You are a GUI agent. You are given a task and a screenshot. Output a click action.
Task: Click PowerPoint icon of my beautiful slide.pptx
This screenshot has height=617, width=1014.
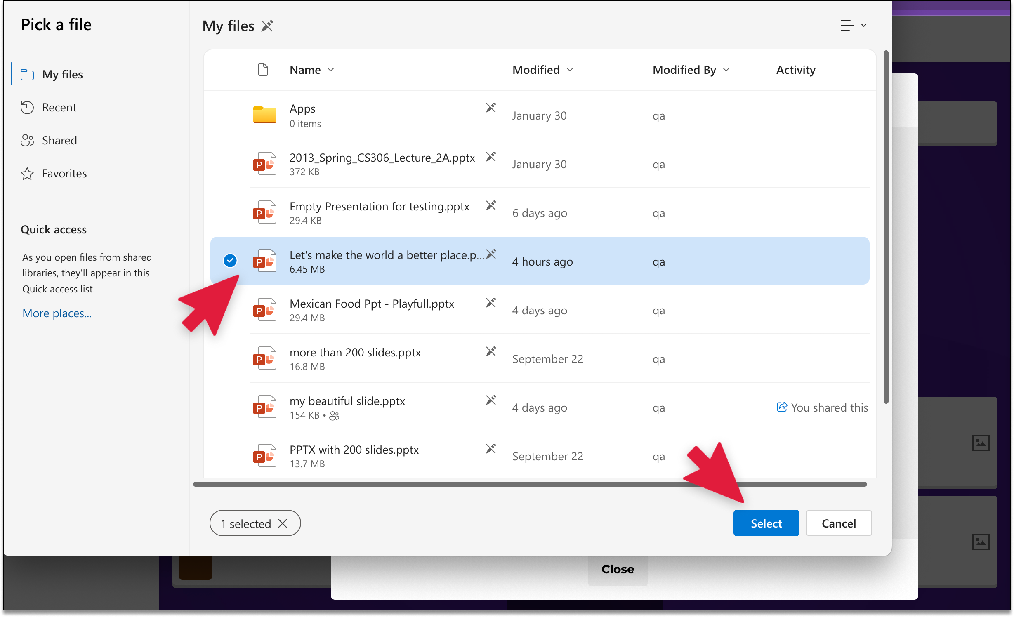pos(264,407)
